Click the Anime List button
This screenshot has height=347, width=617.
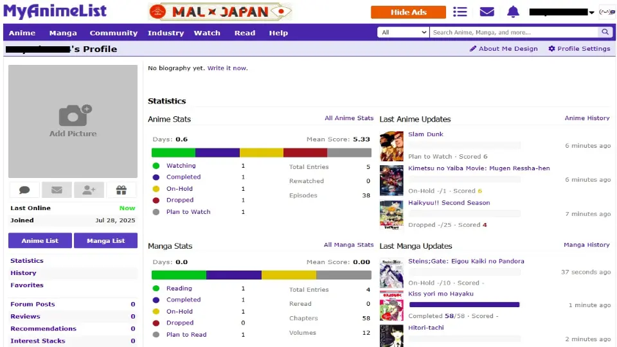[x=40, y=240]
